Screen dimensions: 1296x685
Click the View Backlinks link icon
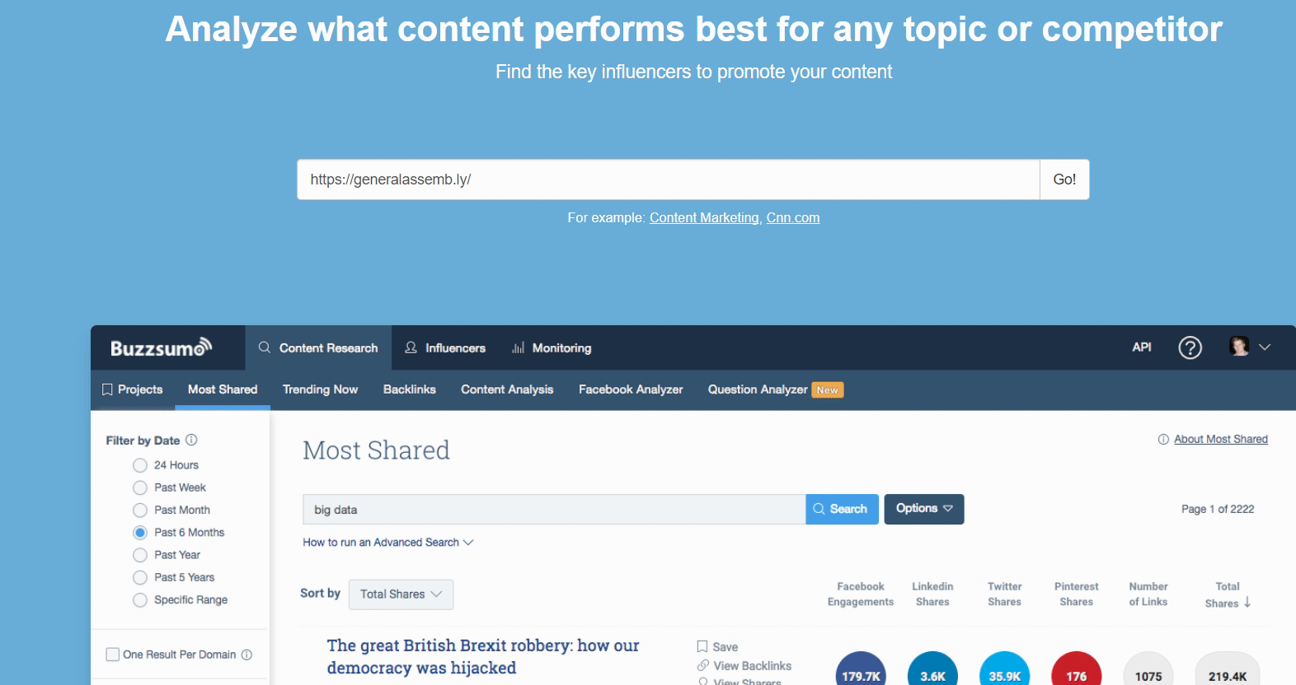(703, 665)
